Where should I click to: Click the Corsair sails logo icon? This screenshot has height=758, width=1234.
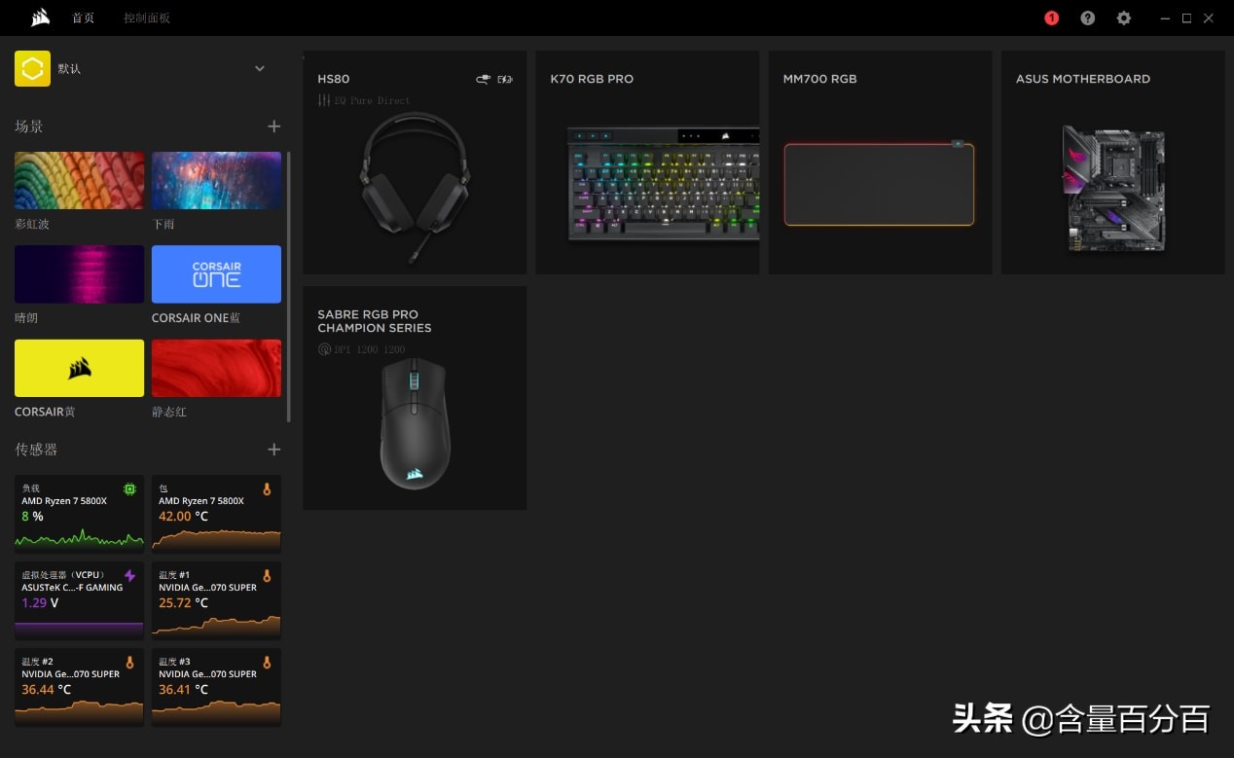[x=41, y=18]
